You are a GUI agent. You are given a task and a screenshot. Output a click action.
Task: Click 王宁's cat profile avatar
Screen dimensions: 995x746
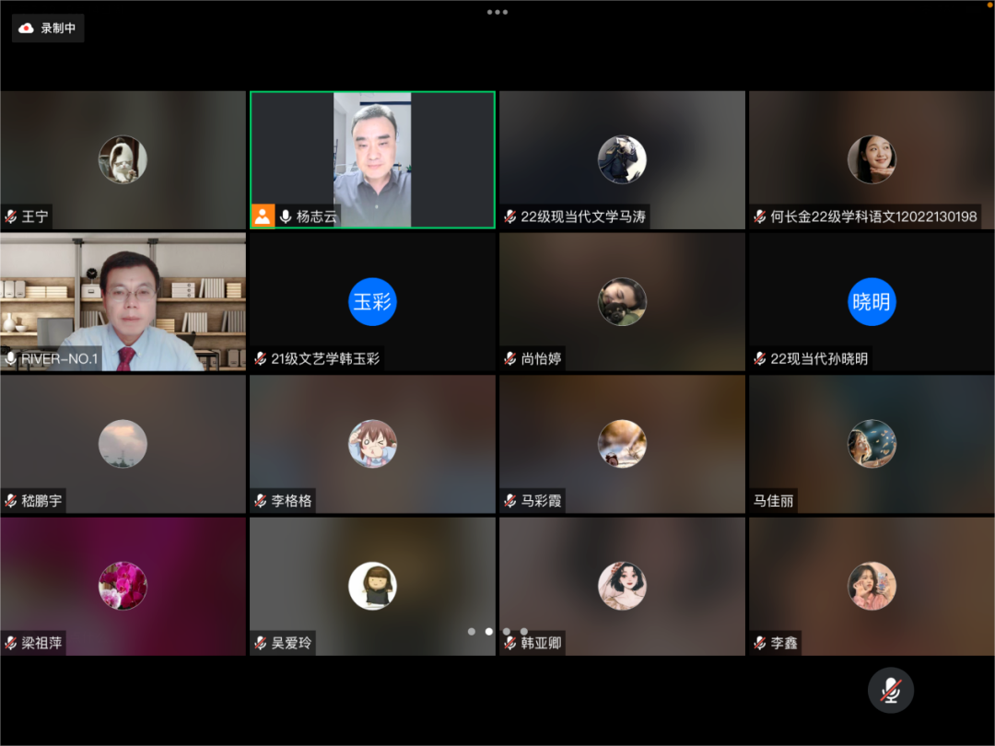(x=123, y=159)
